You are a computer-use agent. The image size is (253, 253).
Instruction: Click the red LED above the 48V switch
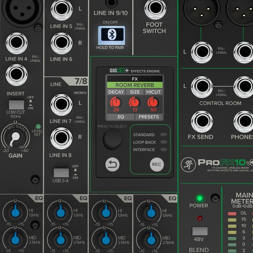point(200,218)
